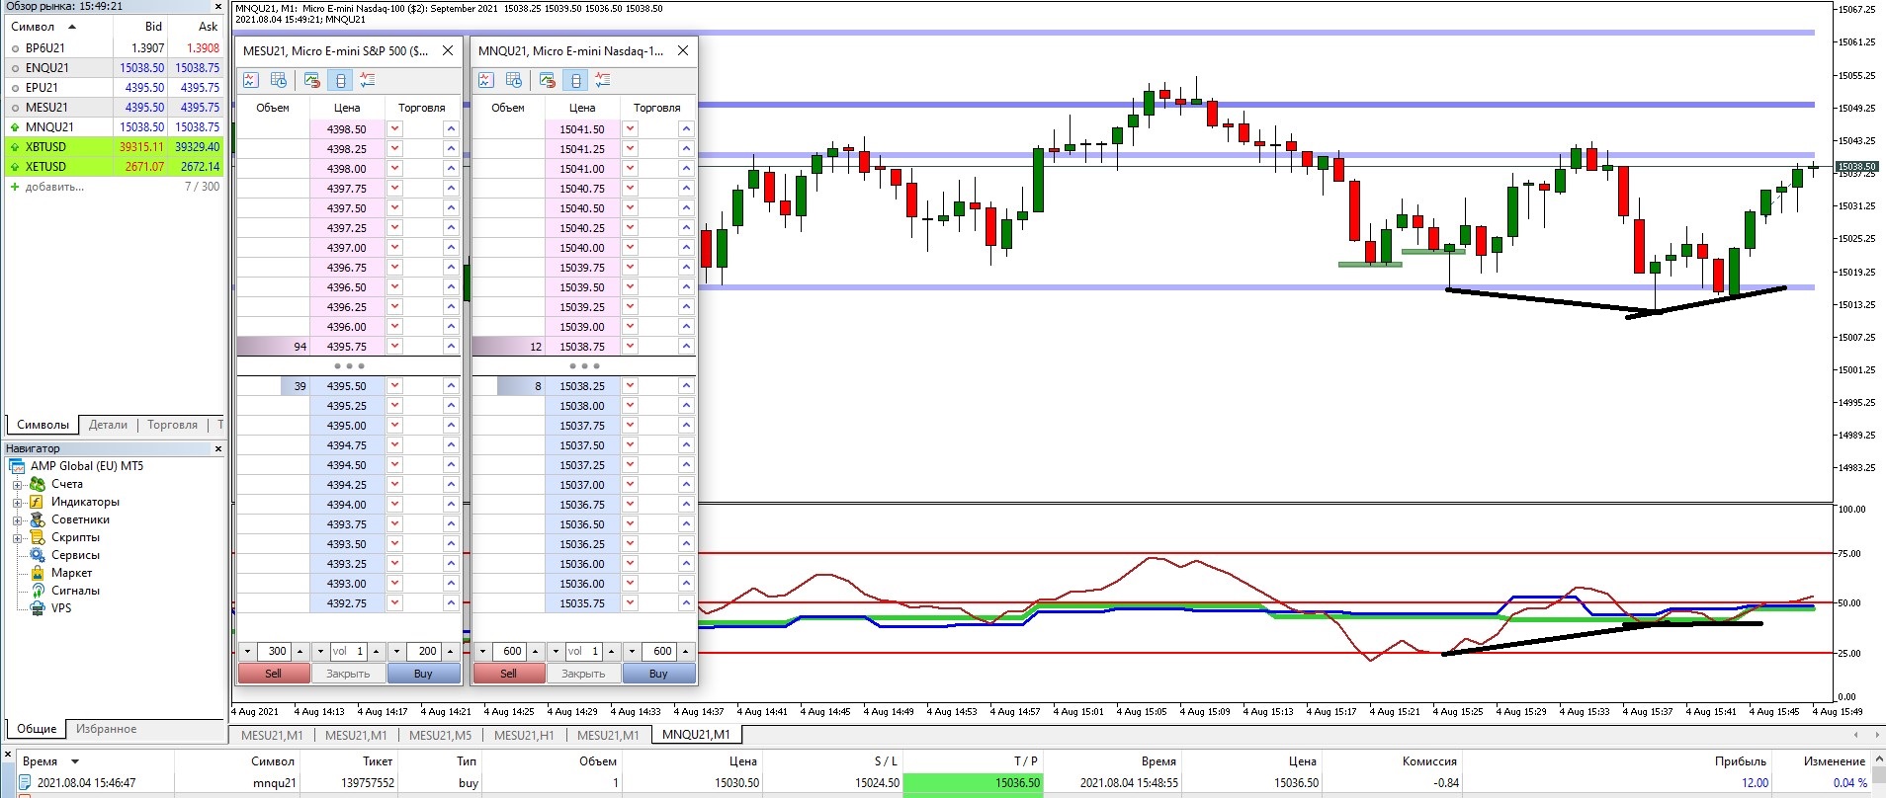This screenshot has width=1886, height=798.
Task: Click red sell arrow at price 4395.75
Action: pyautogui.click(x=395, y=346)
